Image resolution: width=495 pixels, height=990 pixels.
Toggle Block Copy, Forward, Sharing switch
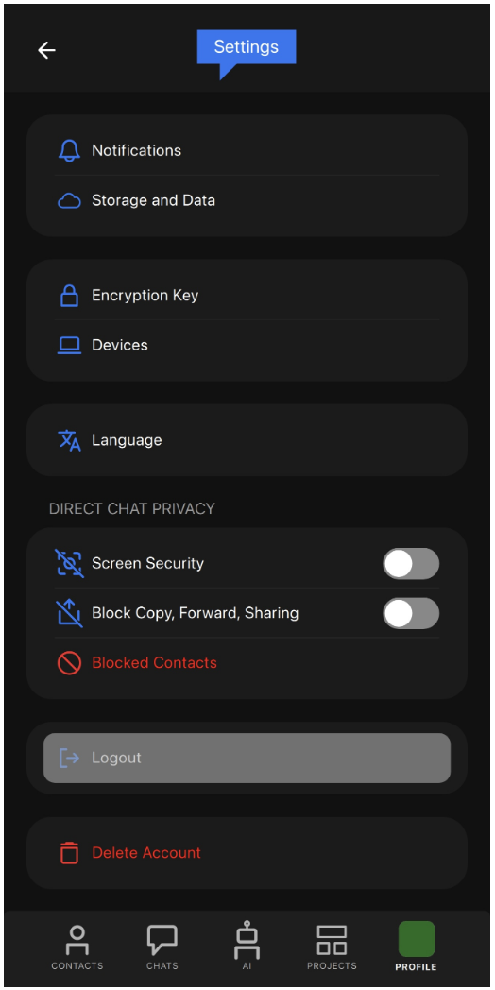pos(411,614)
